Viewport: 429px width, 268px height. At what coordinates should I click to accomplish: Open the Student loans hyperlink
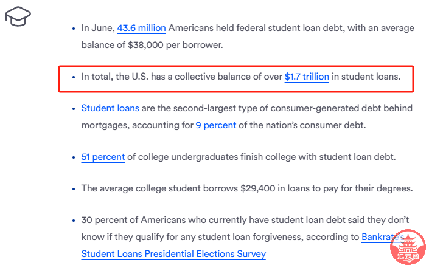click(110, 108)
